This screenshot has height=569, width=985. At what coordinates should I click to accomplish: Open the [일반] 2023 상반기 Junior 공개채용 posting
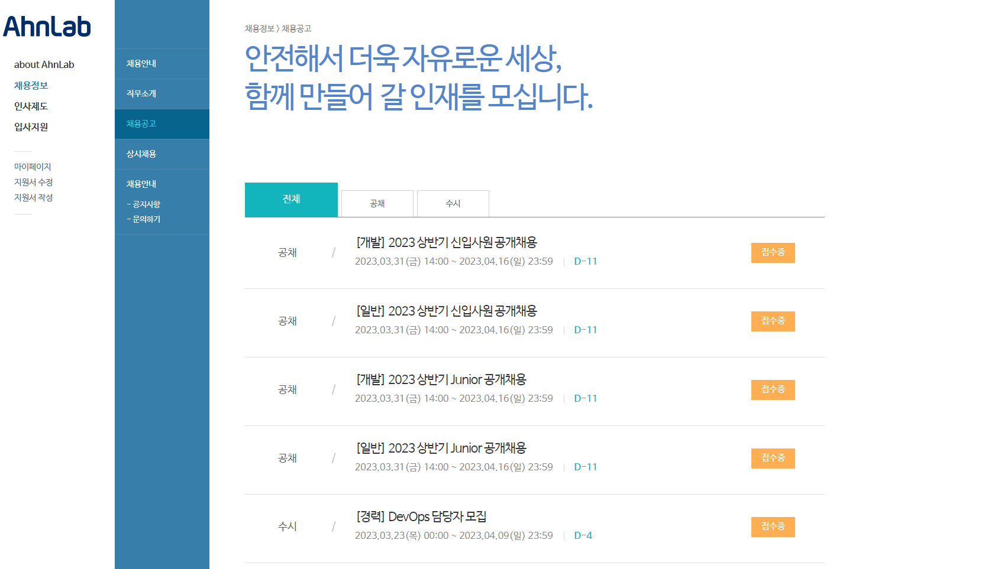[441, 448]
